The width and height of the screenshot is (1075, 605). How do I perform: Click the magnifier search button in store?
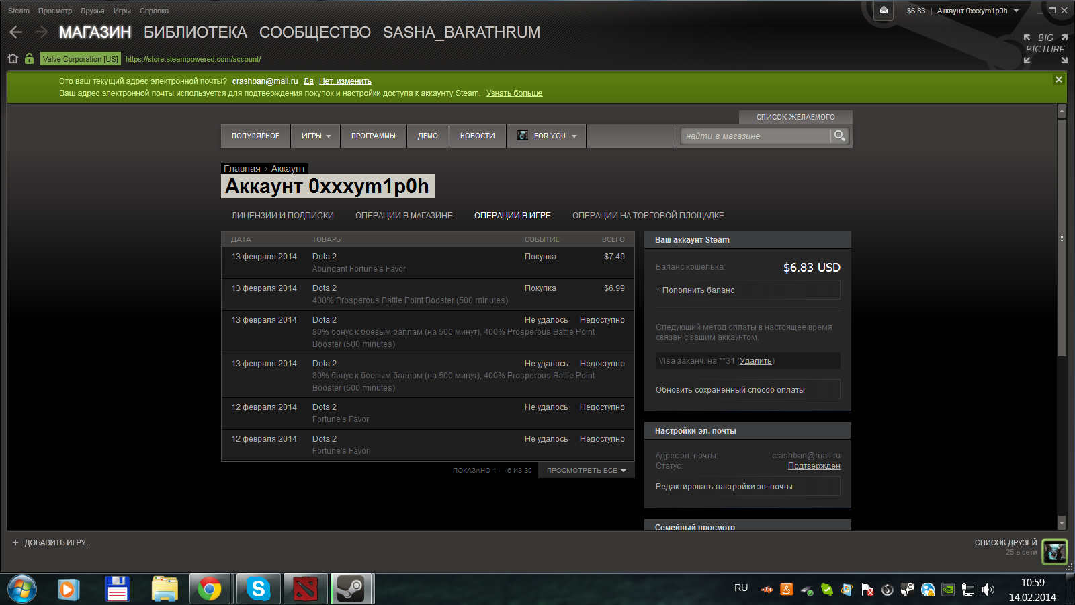(x=840, y=136)
